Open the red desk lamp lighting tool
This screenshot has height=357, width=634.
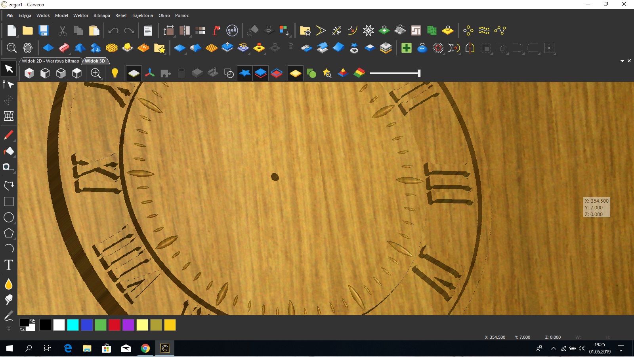pos(216,30)
